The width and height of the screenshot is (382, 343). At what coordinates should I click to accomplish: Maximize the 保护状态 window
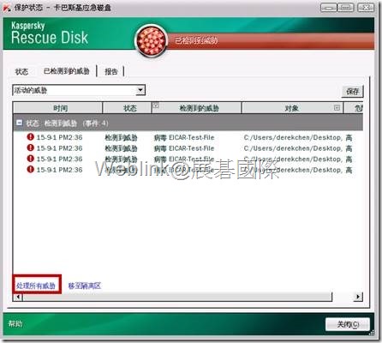click(x=346, y=8)
